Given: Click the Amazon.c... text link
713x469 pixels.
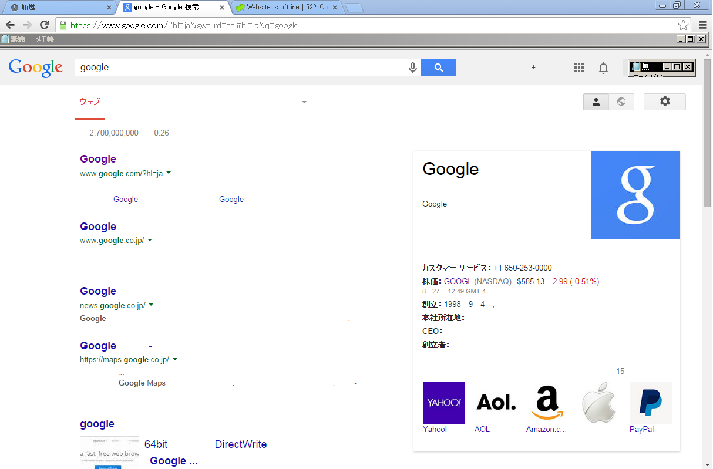Looking at the screenshot, I should (546, 429).
